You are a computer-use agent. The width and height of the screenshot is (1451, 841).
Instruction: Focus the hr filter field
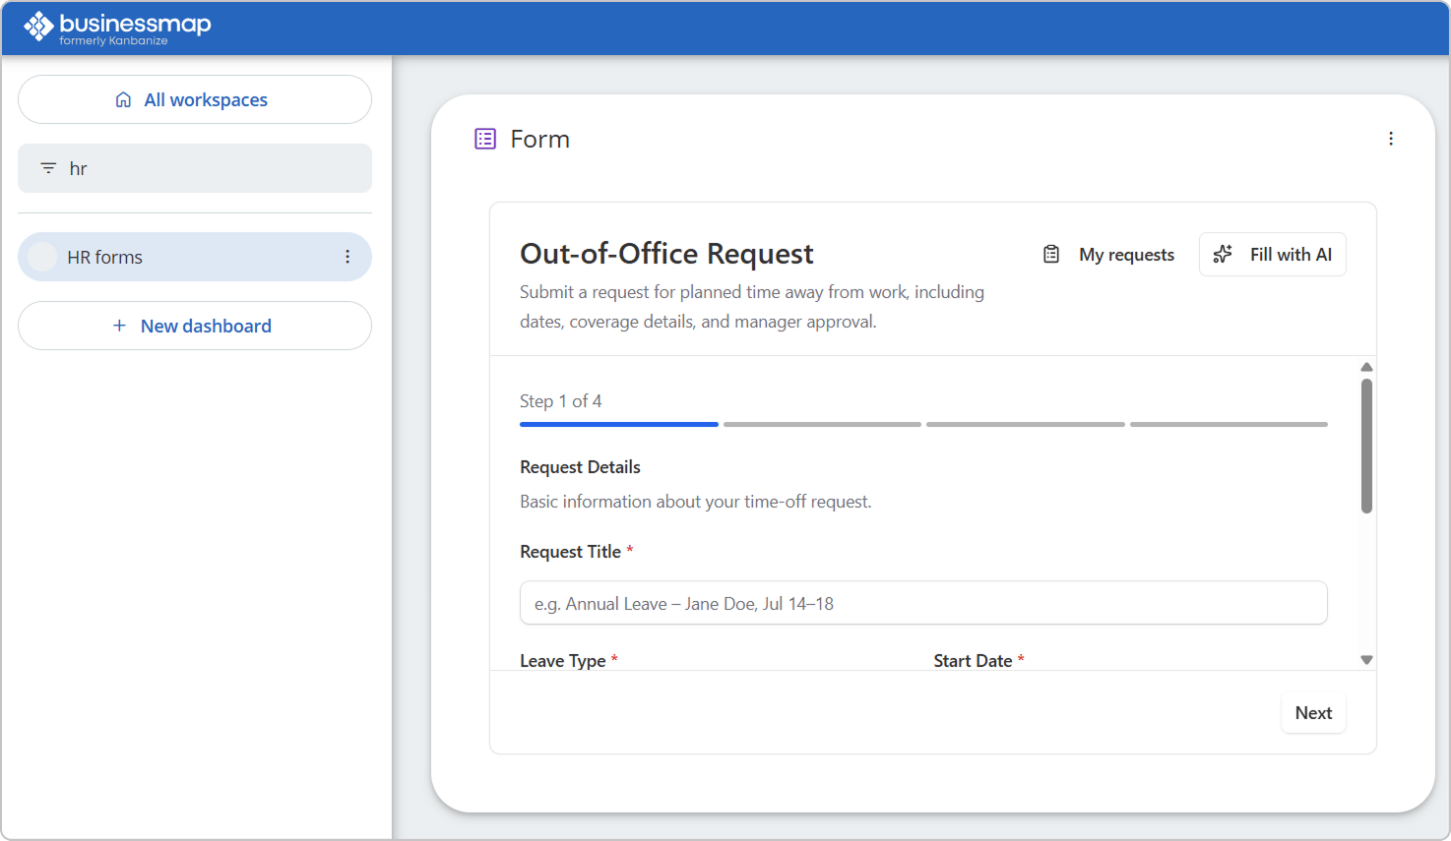pyautogui.click(x=195, y=168)
